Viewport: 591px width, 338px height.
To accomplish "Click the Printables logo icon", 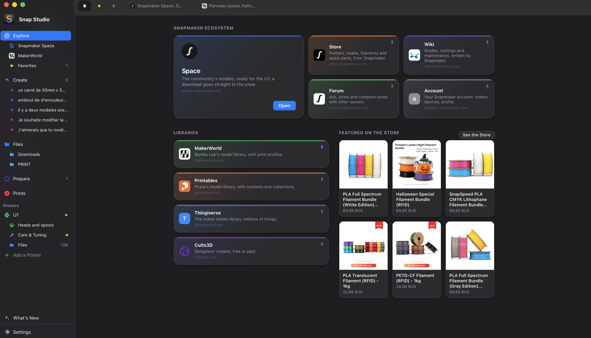I will pyautogui.click(x=184, y=186).
